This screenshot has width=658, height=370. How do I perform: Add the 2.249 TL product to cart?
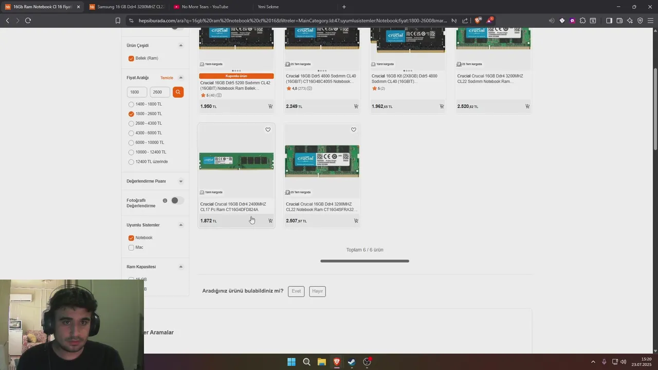[356, 106]
